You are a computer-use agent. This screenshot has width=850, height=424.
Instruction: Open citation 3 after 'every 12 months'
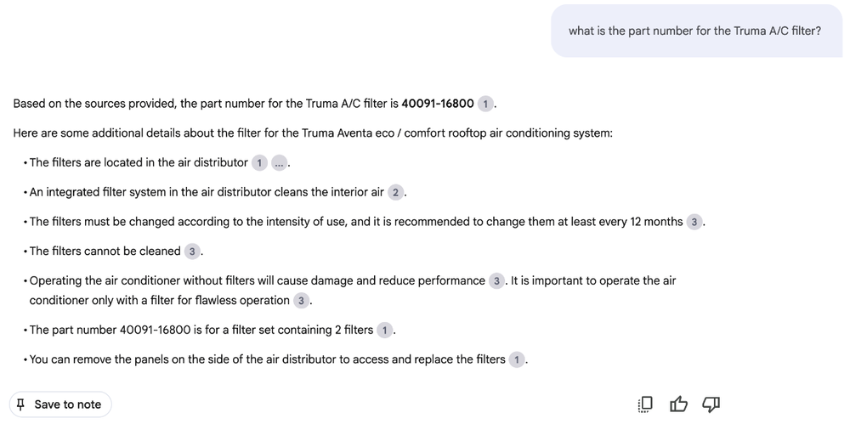pyautogui.click(x=694, y=222)
